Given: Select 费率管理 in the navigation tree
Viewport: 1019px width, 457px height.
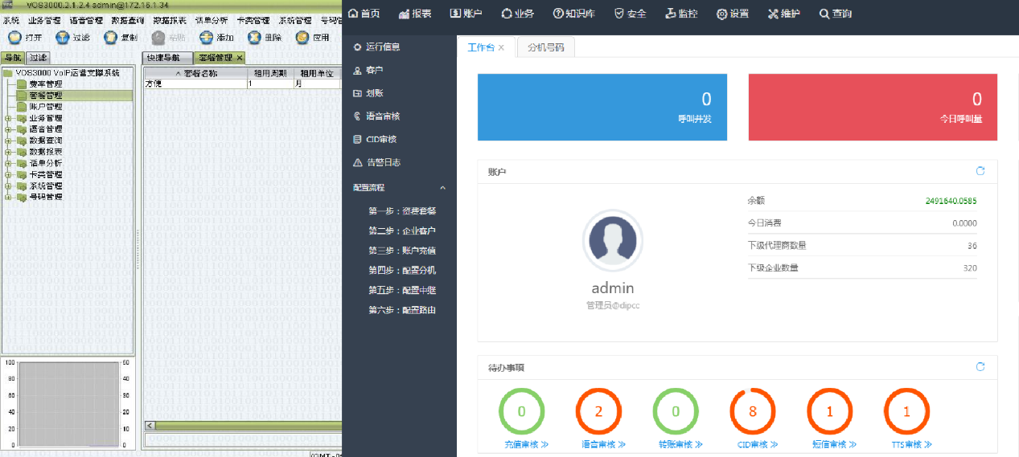Looking at the screenshot, I should coord(45,84).
